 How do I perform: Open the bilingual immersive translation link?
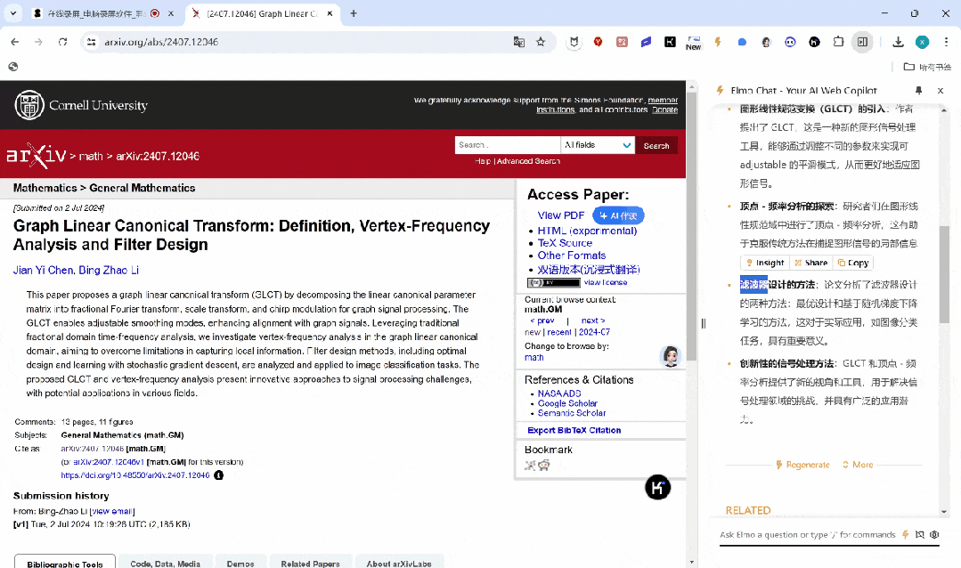pos(589,270)
